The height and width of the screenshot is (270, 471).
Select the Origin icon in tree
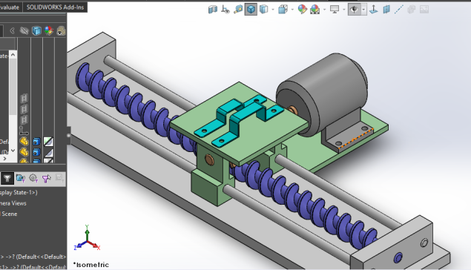[24, 131]
